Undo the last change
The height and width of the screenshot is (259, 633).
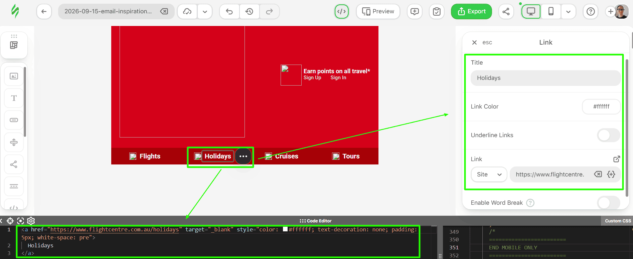(x=229, y=11)
